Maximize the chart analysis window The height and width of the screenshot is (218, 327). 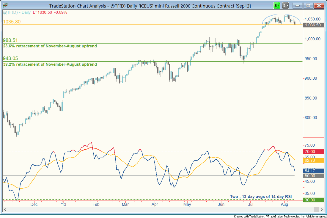[x=308, y=6]
